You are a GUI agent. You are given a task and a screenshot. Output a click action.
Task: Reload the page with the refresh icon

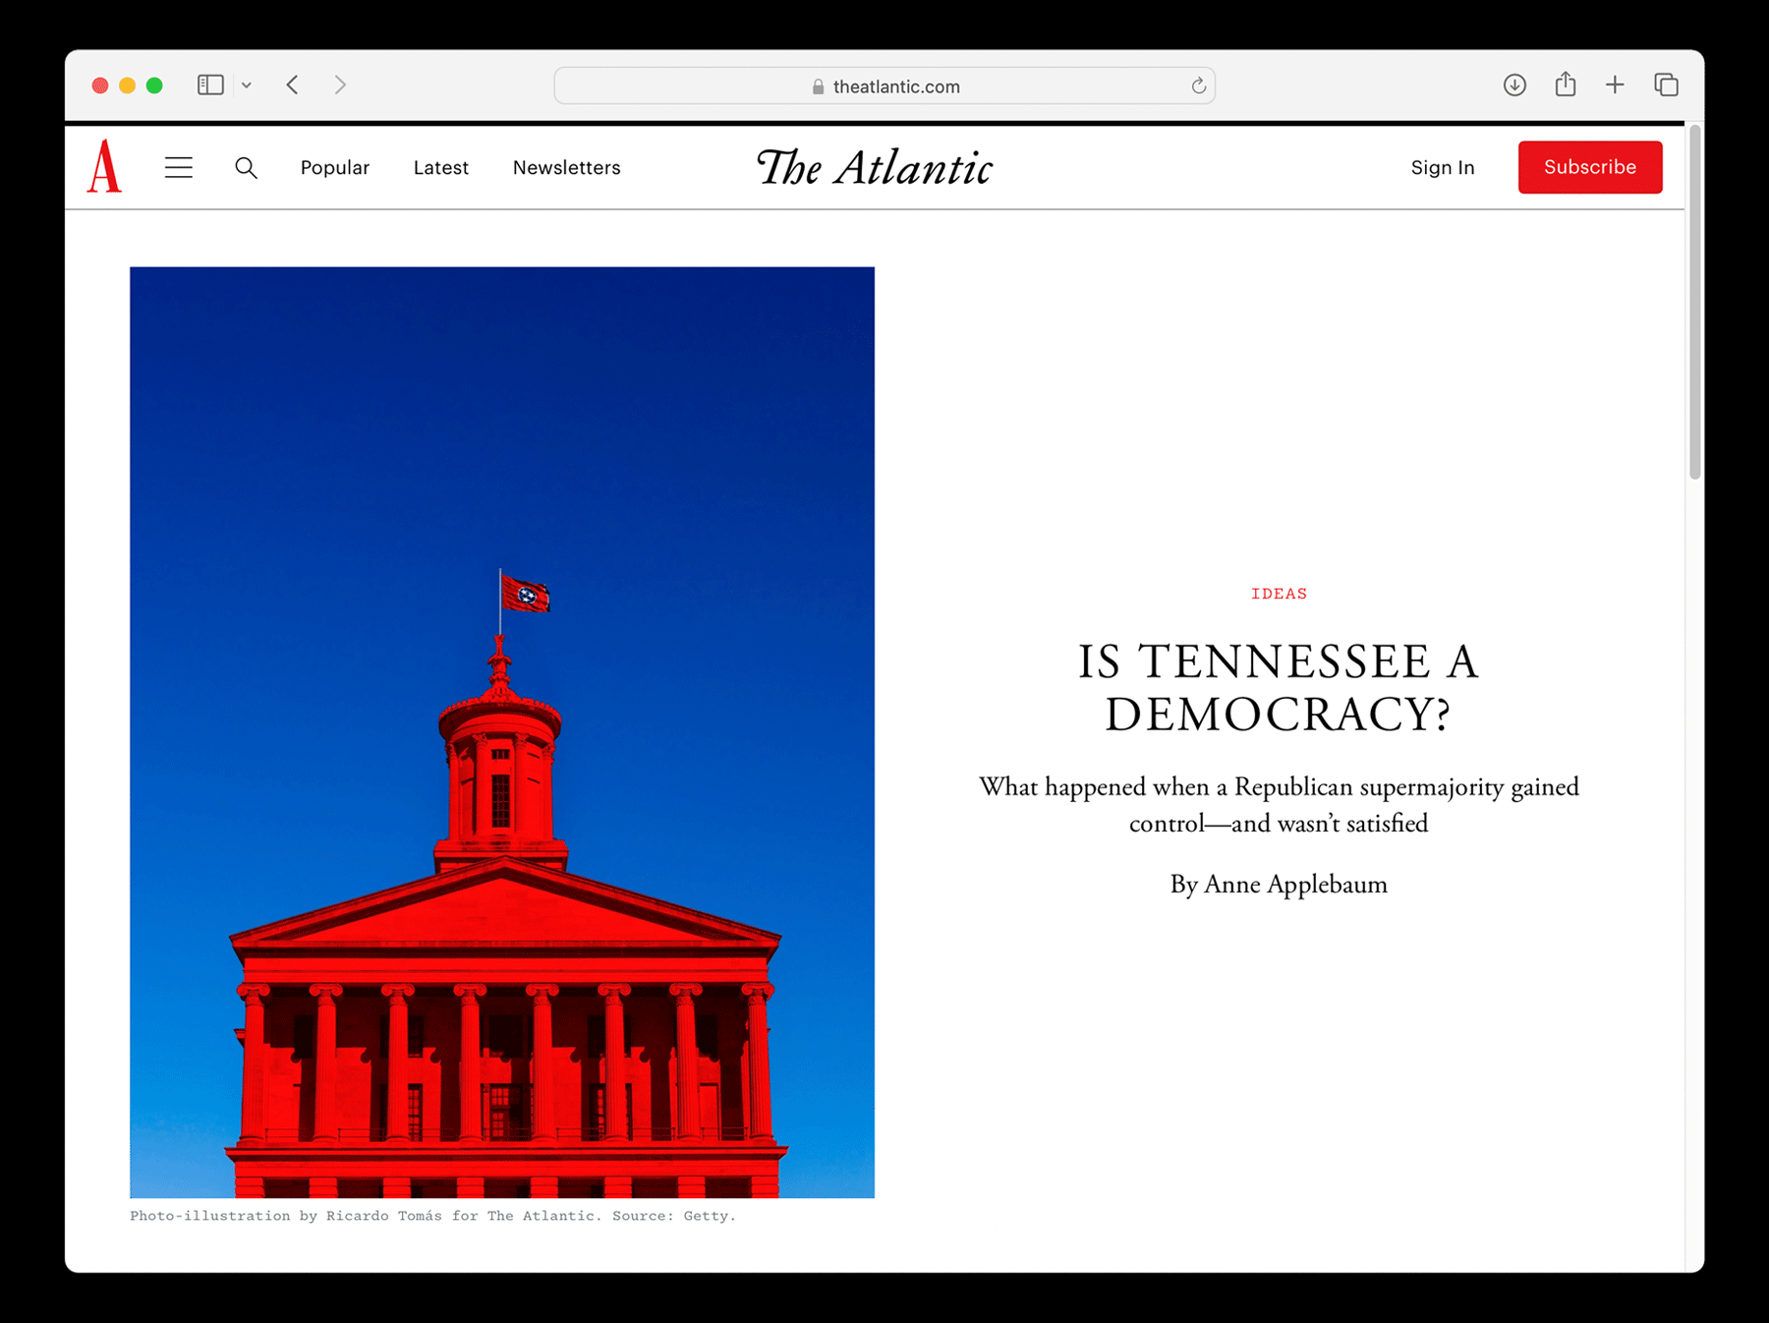(x=1198, y=86)
